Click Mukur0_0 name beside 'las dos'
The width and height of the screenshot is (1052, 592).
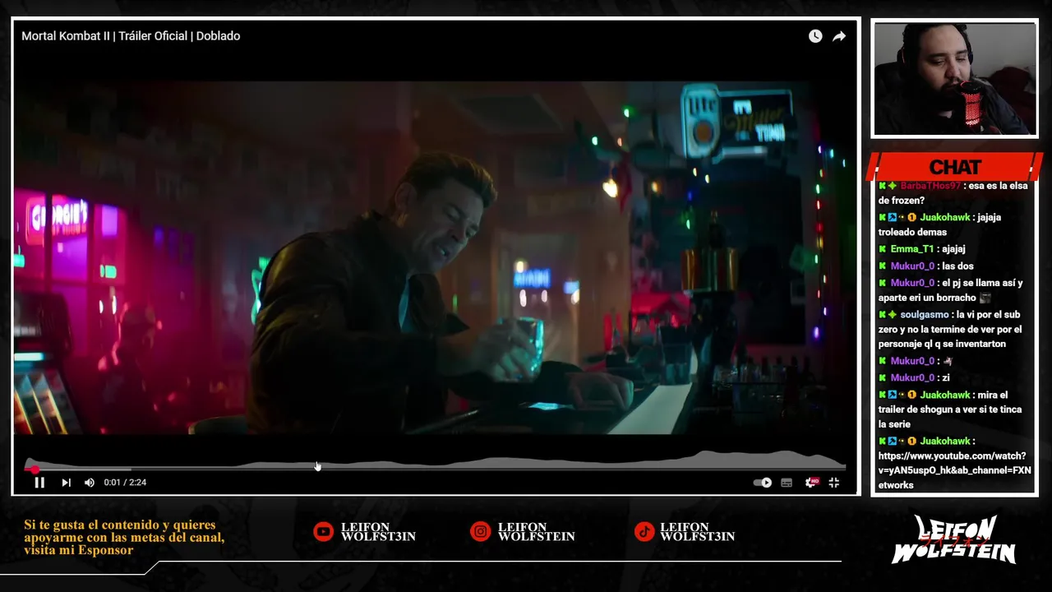coord(912,266)
